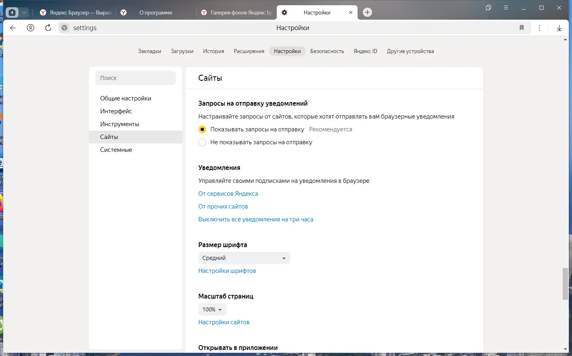The height and width of the screenshot is (356, 572).
Task: Open История in the top navigation
Action: click(214, 51)
